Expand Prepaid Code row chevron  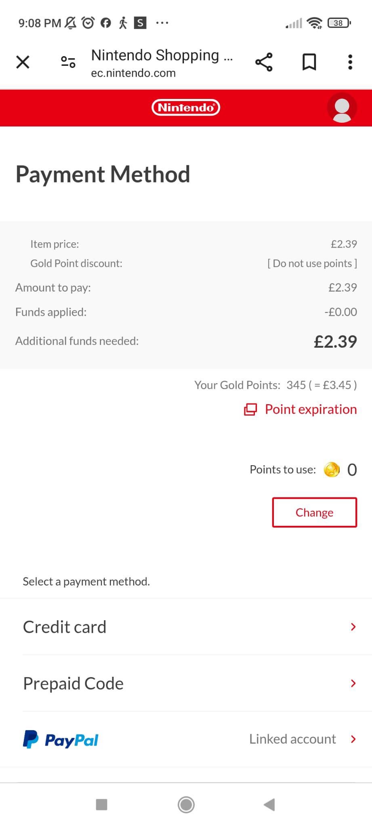click(x=353, y=683)
